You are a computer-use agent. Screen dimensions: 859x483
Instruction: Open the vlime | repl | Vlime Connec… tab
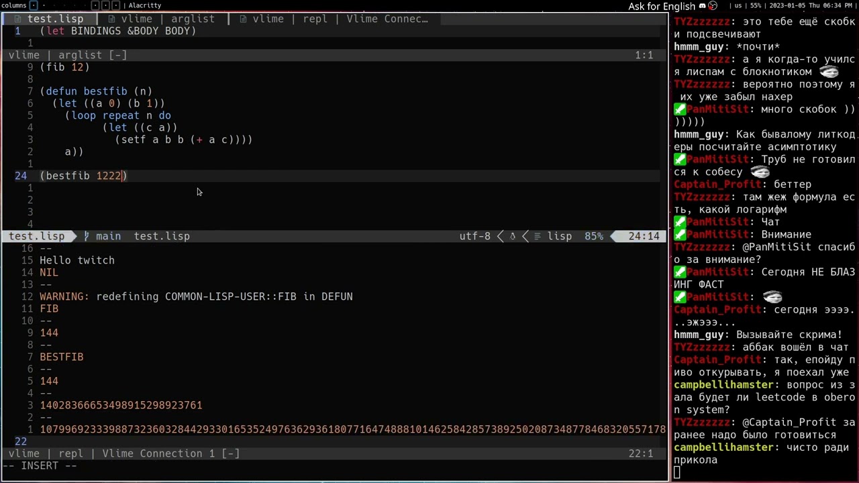(334, 19)
